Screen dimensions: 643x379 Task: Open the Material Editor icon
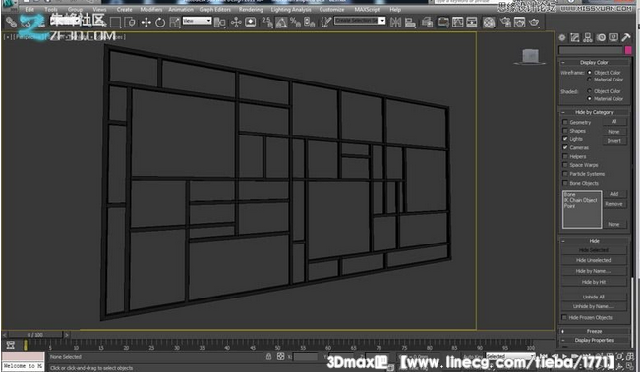[x=489, y=23]
